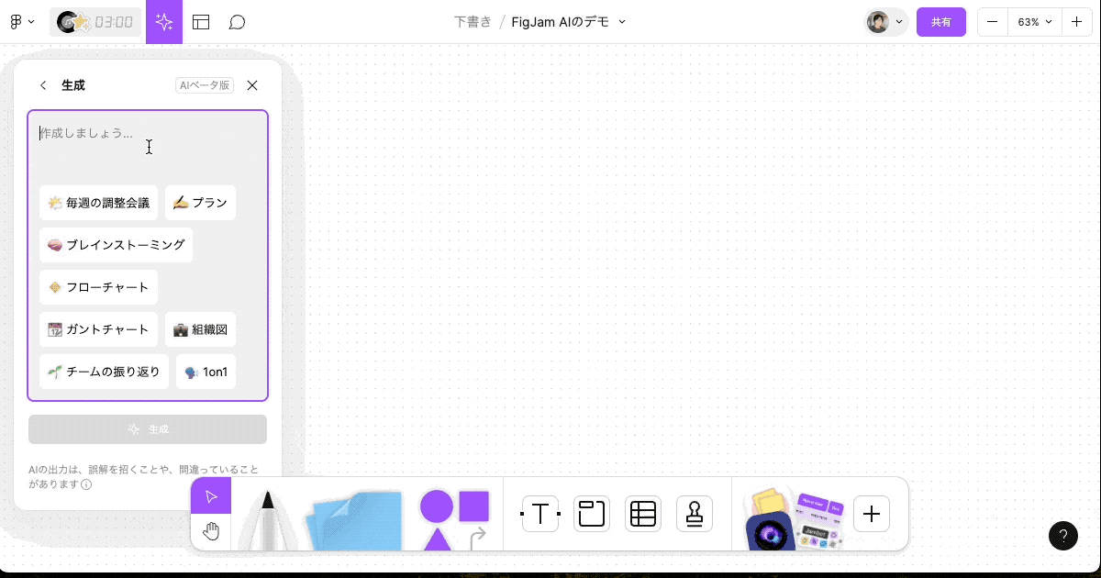Viewport: 1101px width, 578px height.
Task: Open the 63% zoom level dropdown
Action: [1035, 22]
